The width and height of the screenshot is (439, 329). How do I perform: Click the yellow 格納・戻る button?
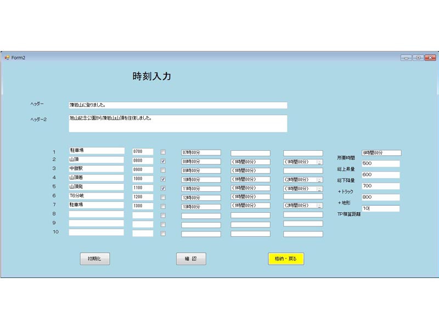tap(285, 259)
